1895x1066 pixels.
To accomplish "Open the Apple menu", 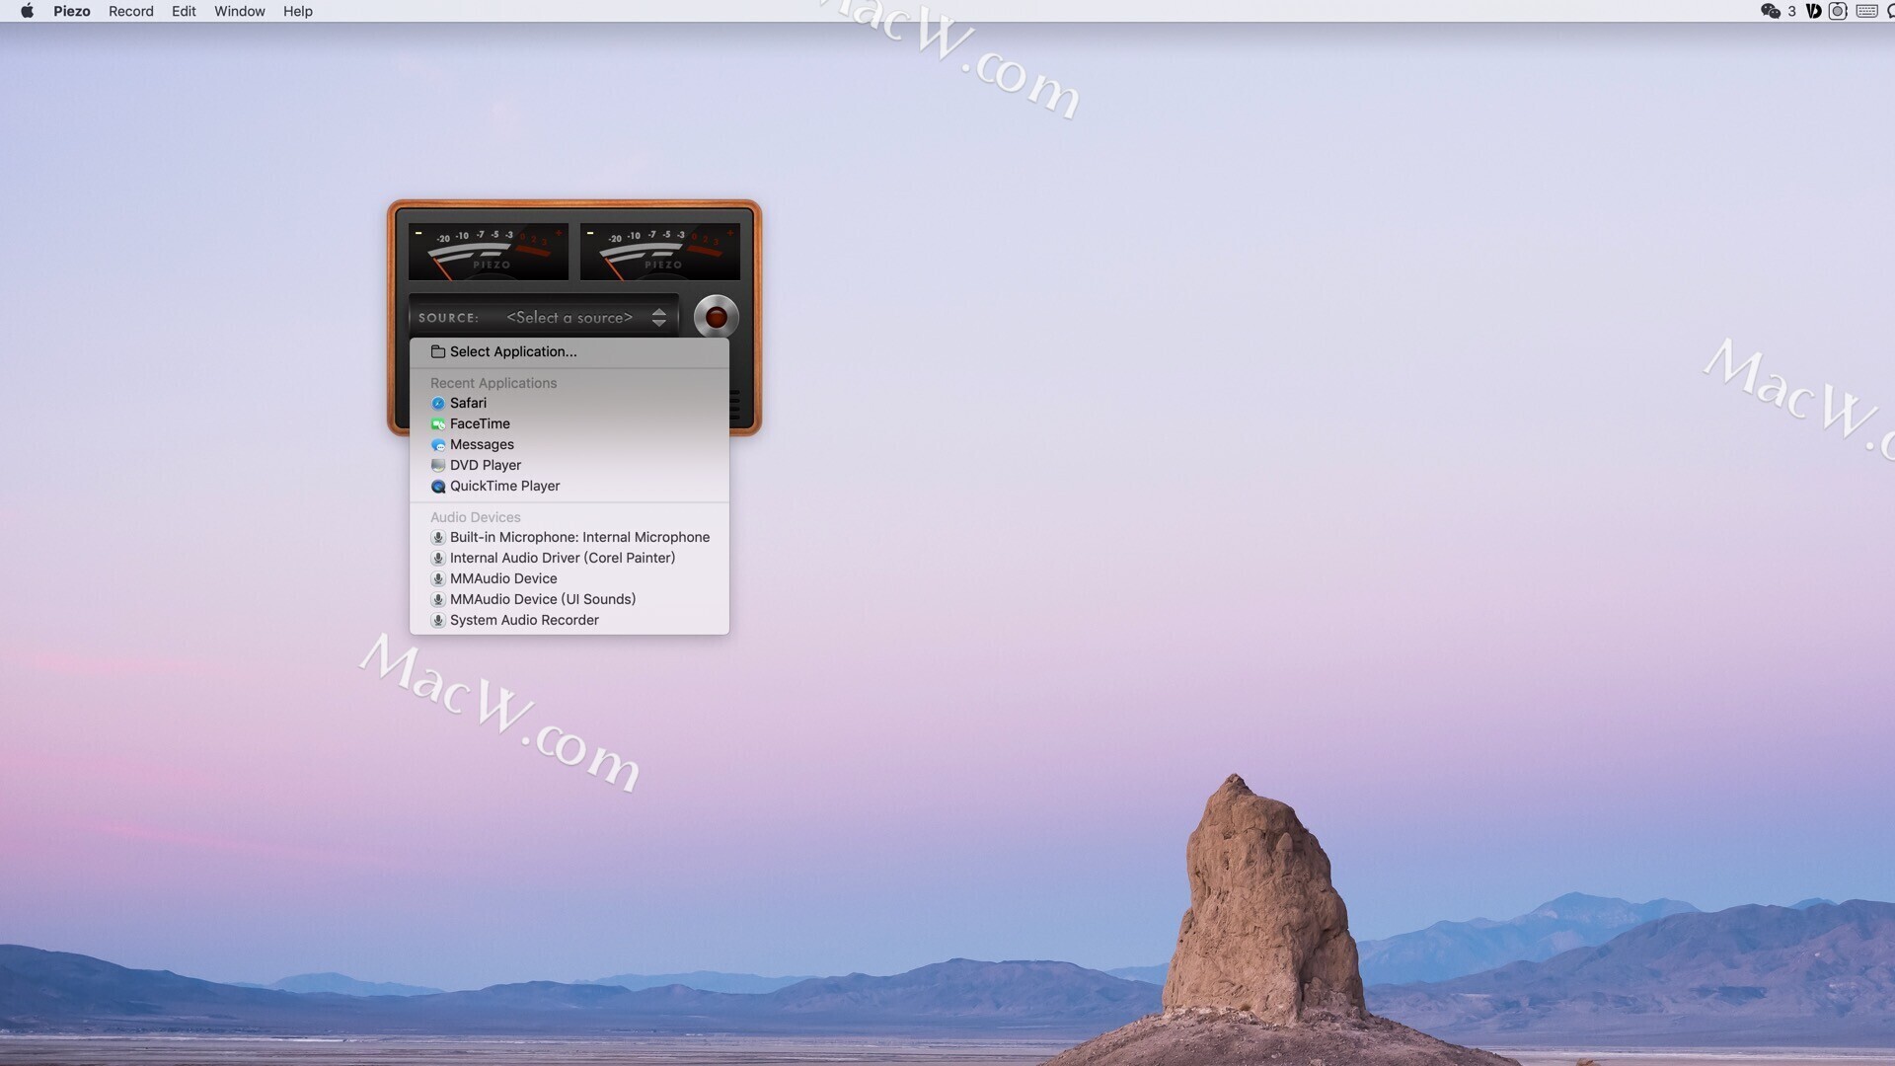I will coord(28,11).
